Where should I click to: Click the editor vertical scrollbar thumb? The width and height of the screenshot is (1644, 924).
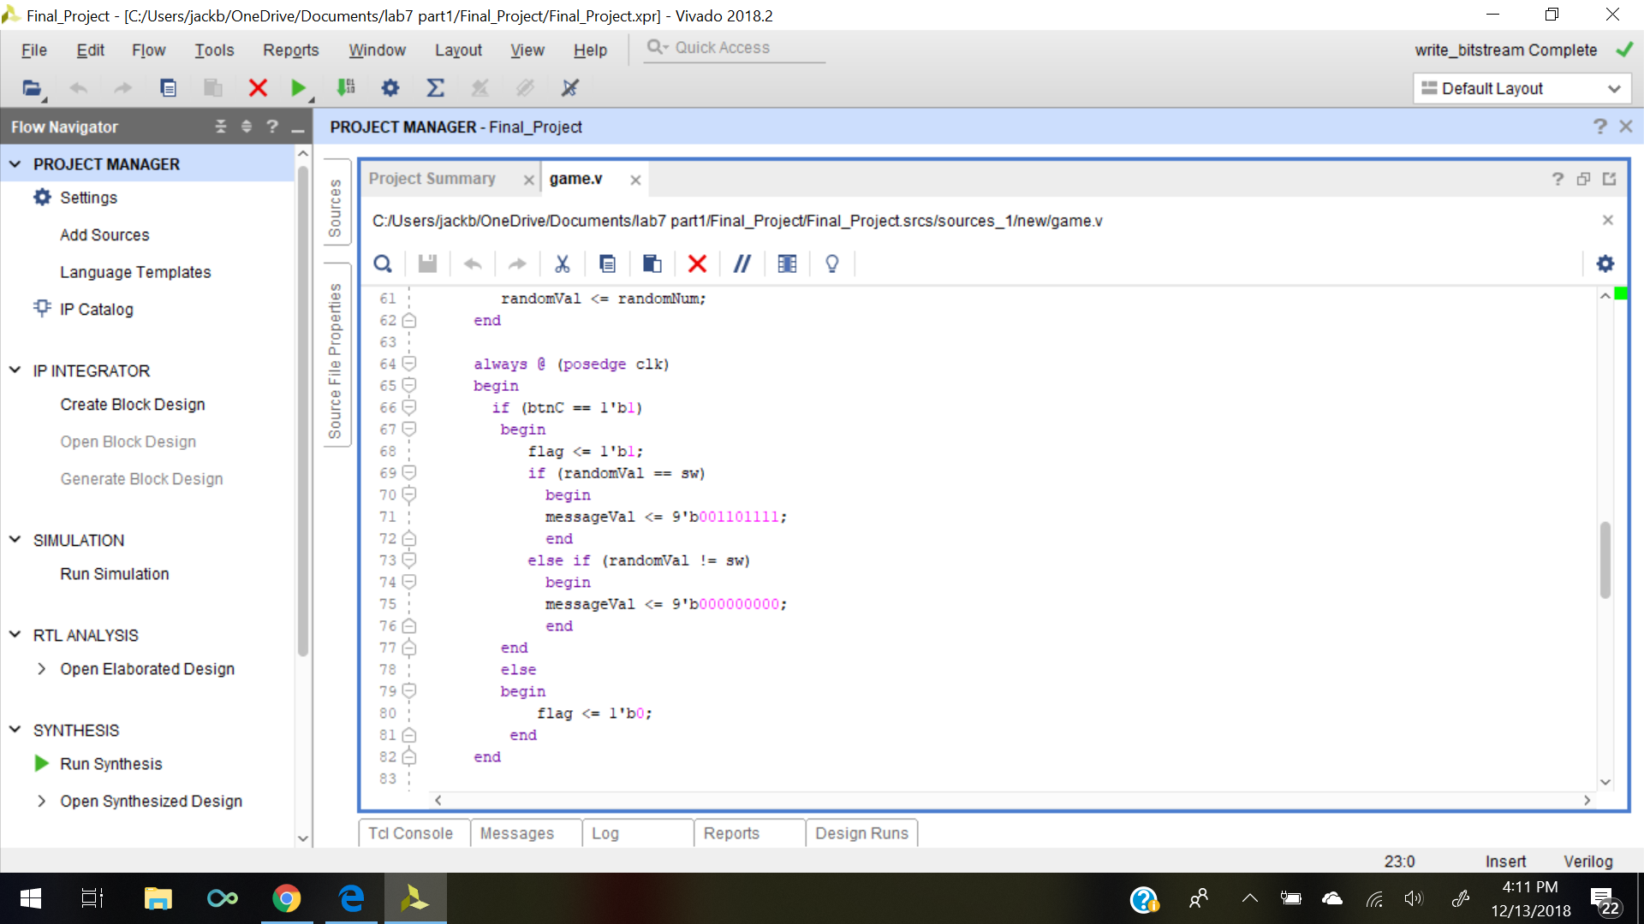coord(1605,560)
